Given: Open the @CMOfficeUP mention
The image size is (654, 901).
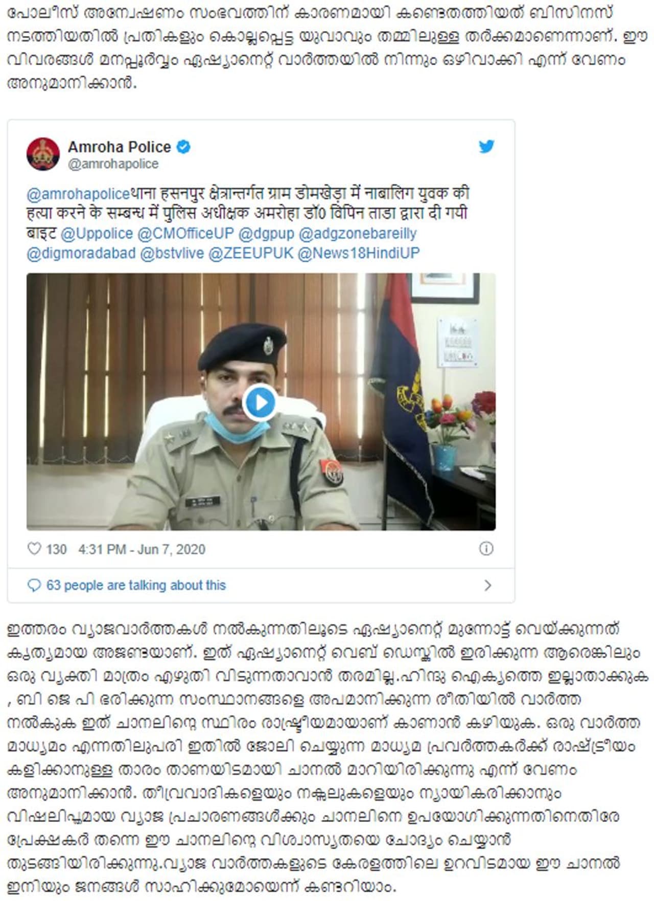Looking at the screenshot, I should tap(185, 234).
